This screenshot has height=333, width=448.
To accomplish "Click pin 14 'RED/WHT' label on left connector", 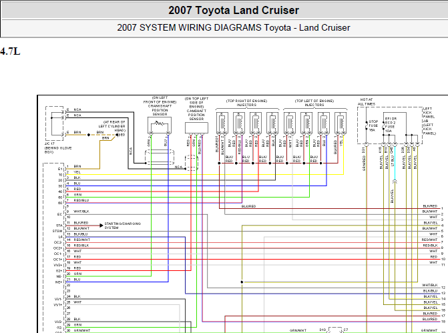I will pyautogui.click(x=82, y=240).
